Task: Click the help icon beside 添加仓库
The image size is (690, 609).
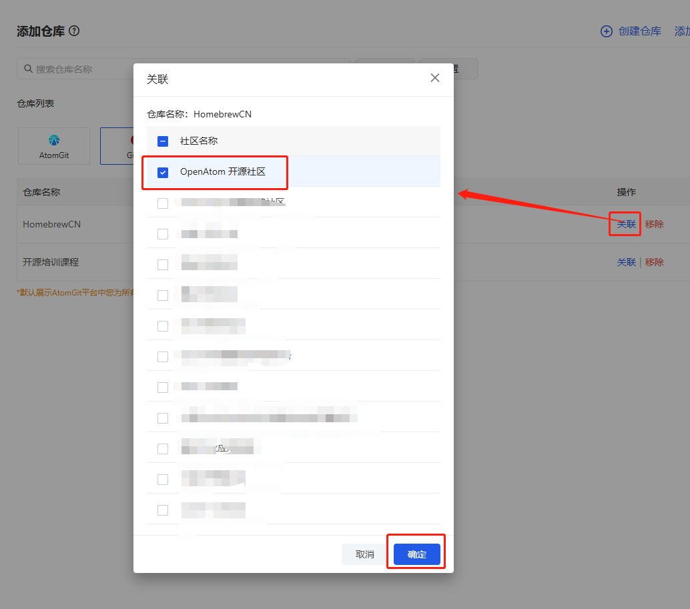Action: pos(74,31)
